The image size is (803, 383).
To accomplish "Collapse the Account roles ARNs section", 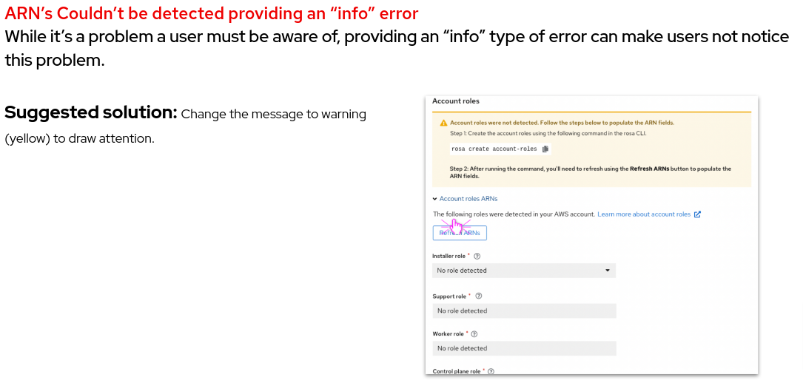I will pyautogui.click(x=435, y=199).
